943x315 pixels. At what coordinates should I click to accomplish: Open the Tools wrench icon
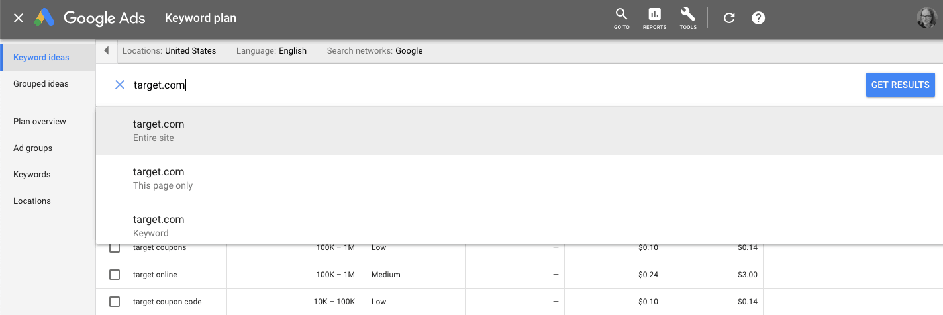688,18
